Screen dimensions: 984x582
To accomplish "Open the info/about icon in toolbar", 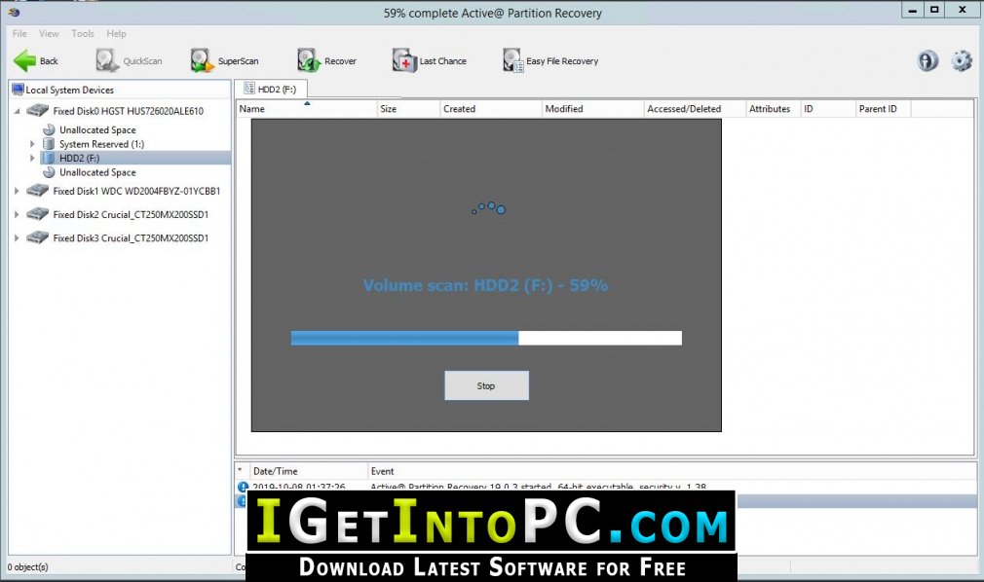I will pyautogui.click(x=927, y=61).
